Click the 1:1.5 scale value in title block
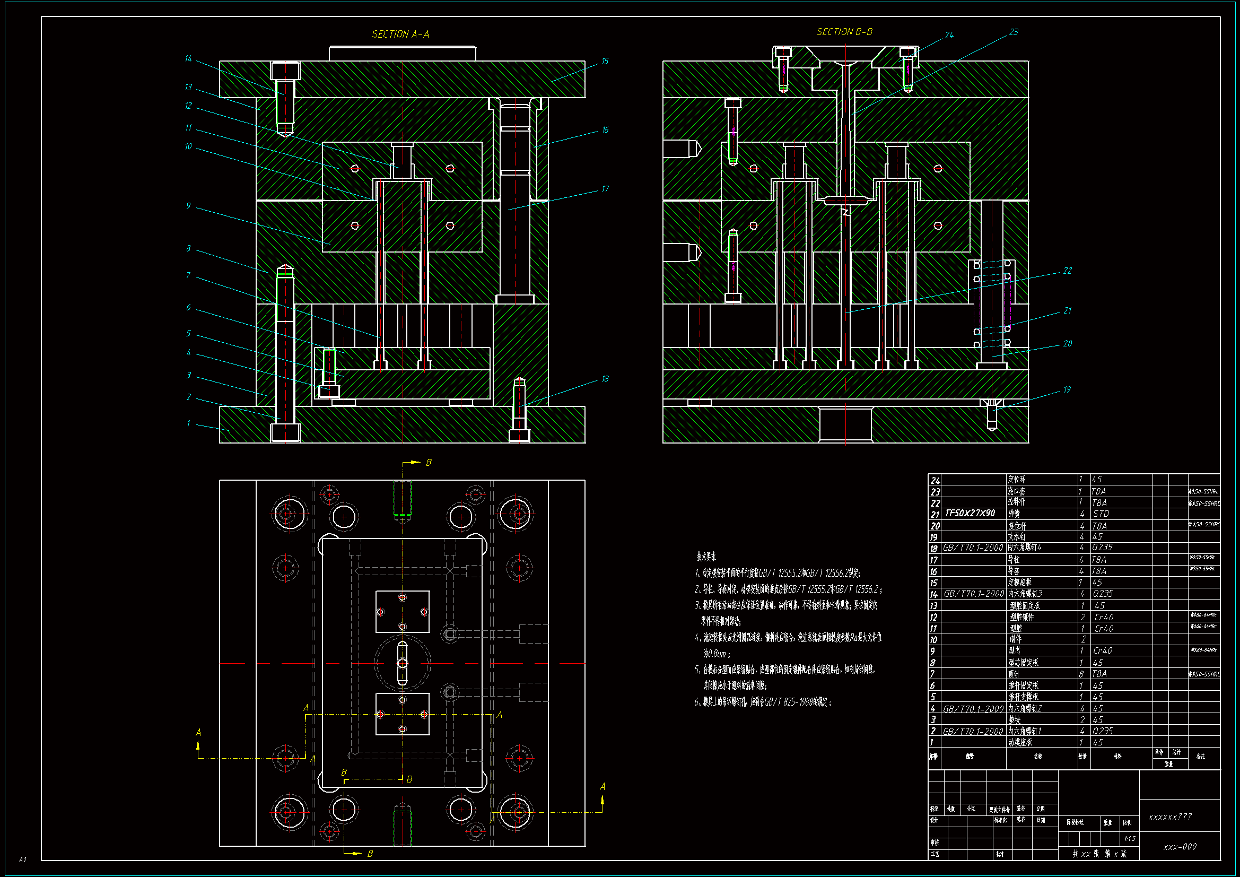 [x=1129, y=839]
